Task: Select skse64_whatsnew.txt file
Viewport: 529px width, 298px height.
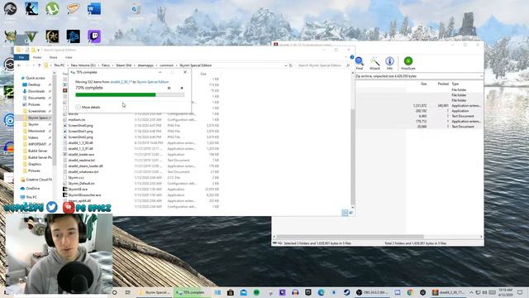Action: coord(83,171)
